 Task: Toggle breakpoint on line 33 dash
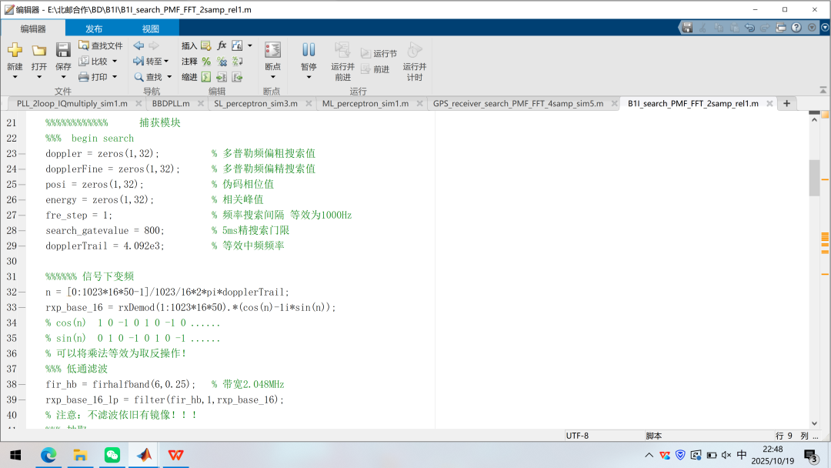[x=22, y=307]
